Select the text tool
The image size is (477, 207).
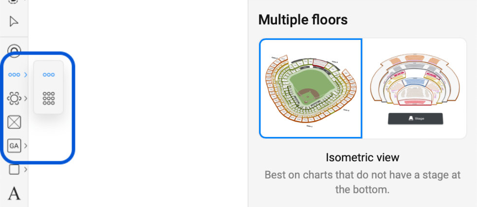point(14,193)
